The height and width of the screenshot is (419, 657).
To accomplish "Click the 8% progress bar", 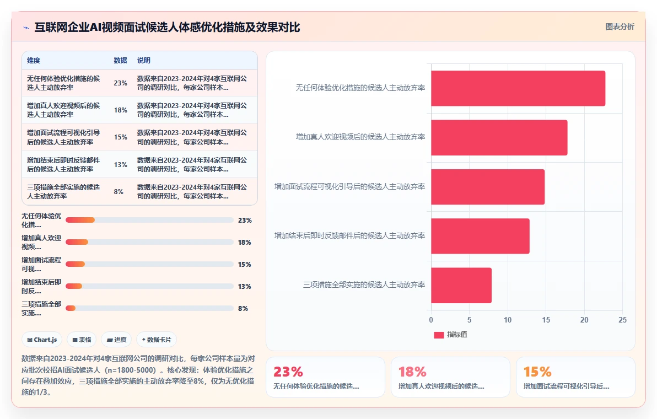I will pyautogui.click(x=149, y=308).
